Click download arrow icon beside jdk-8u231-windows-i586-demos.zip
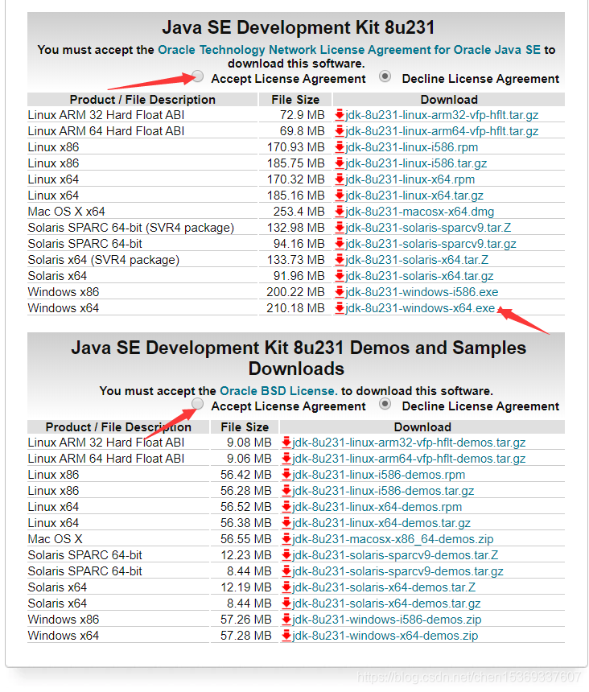The width and height of the screenshot is (589, 692). coord(286,620)
